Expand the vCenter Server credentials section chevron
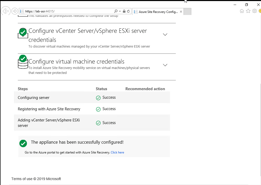261x185 pixels. [165, 34]
